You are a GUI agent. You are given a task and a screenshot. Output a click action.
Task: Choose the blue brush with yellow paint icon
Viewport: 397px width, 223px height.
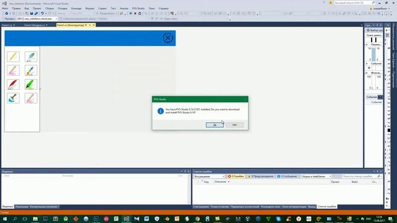pyautogui.click(x=31, y=70)
